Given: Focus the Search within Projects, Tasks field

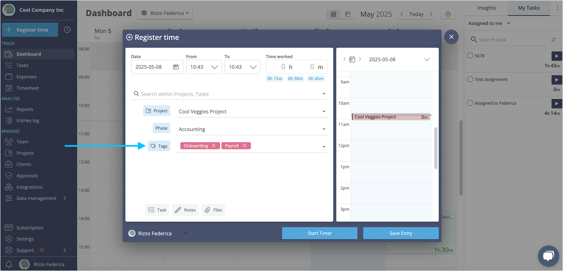Looking at the screenshot, I should tap(229, 94).
